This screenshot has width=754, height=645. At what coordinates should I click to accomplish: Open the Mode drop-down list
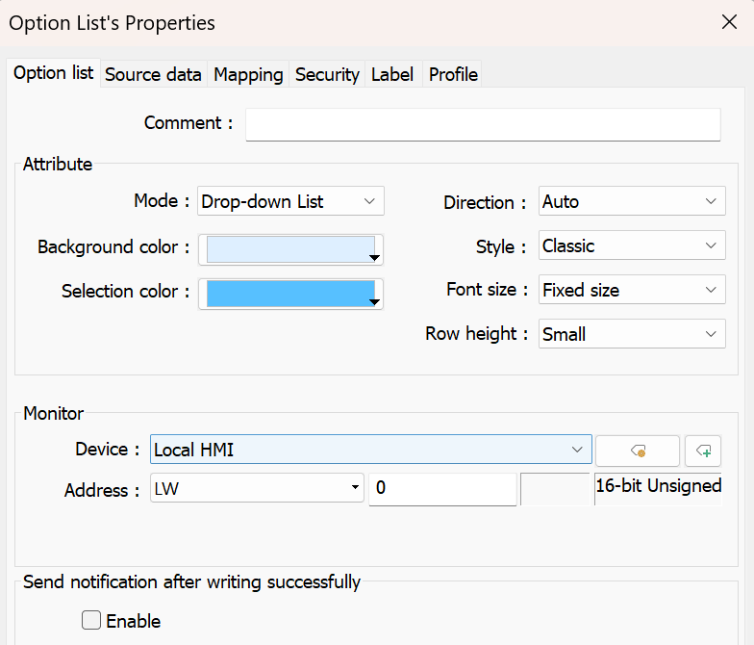pyautogui.click(x=290, y=201)
